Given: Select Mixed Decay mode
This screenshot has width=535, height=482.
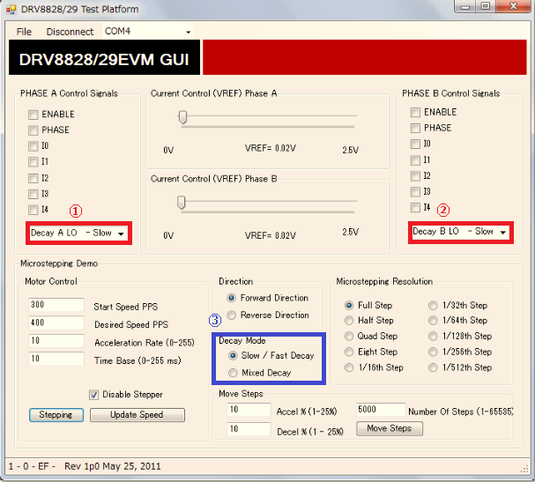Looking at the screenshot, I should tap(233, 373).
